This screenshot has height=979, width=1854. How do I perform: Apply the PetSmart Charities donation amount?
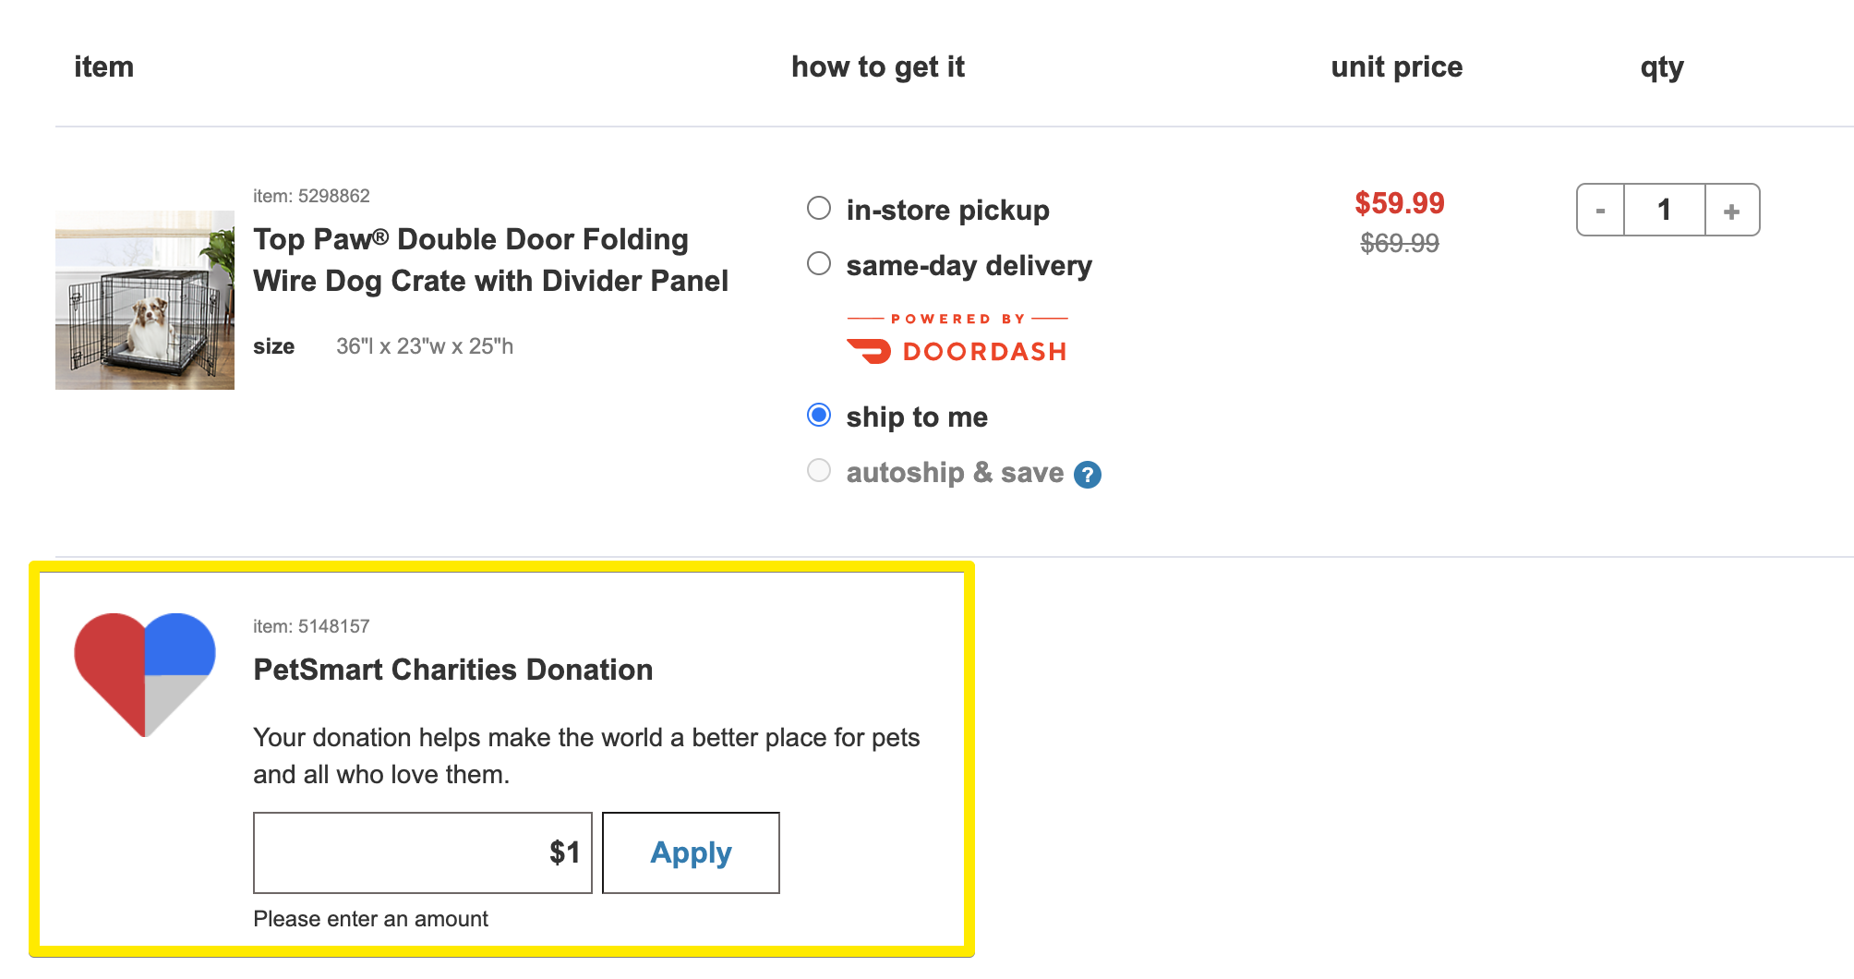[x=691, y=852]
